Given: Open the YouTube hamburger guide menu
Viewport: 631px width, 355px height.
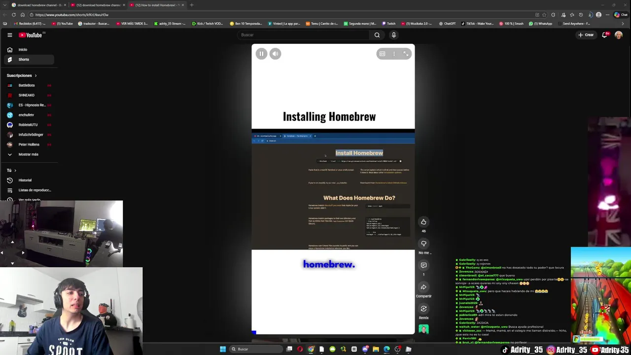Looking at the screenshot, I should 9,35.
